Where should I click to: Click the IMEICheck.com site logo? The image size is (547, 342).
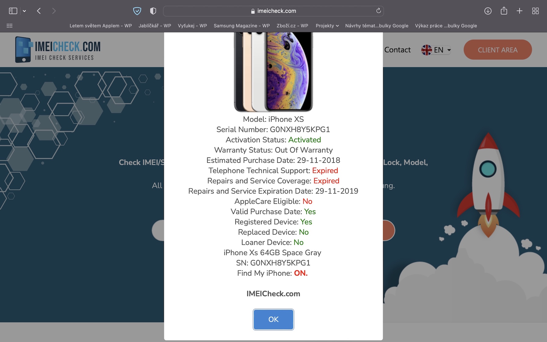(x=58, y=50)
